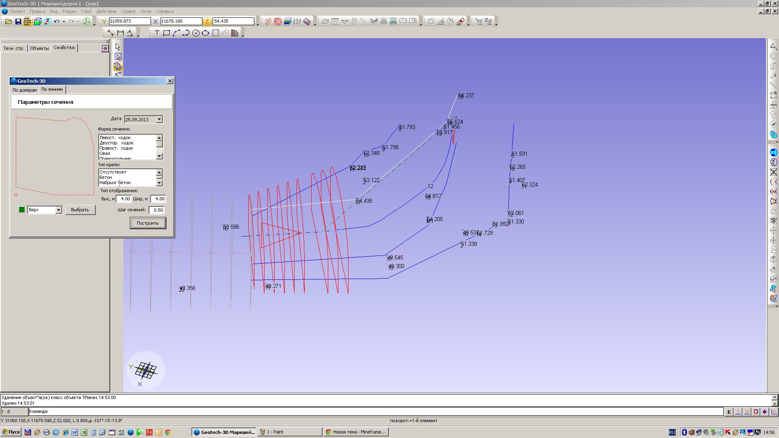The height and width of the screenshot is (438, 779).
Task: Switch to Новая тема - Mineframe taskbar window
Action: (356, 432)
